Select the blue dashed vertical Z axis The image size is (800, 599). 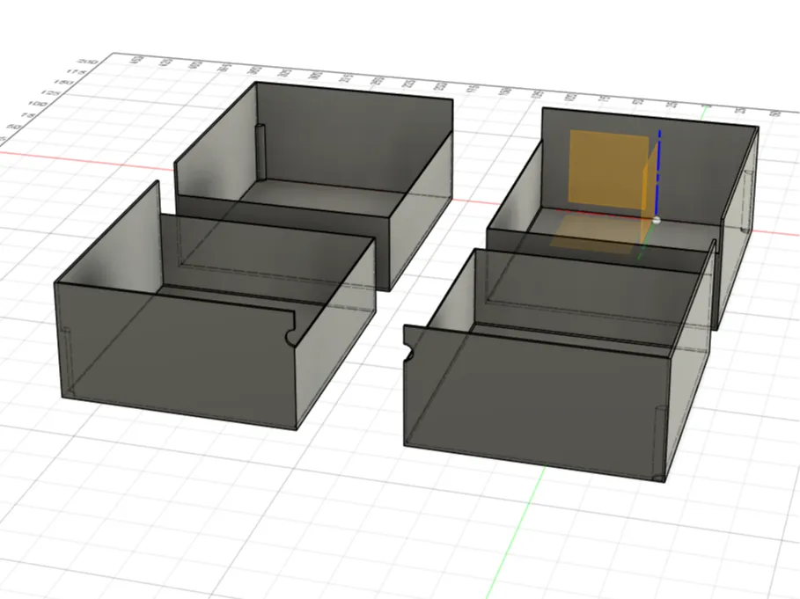click(658, 173)
